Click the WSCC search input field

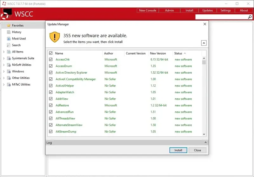(x=221, y=17)
